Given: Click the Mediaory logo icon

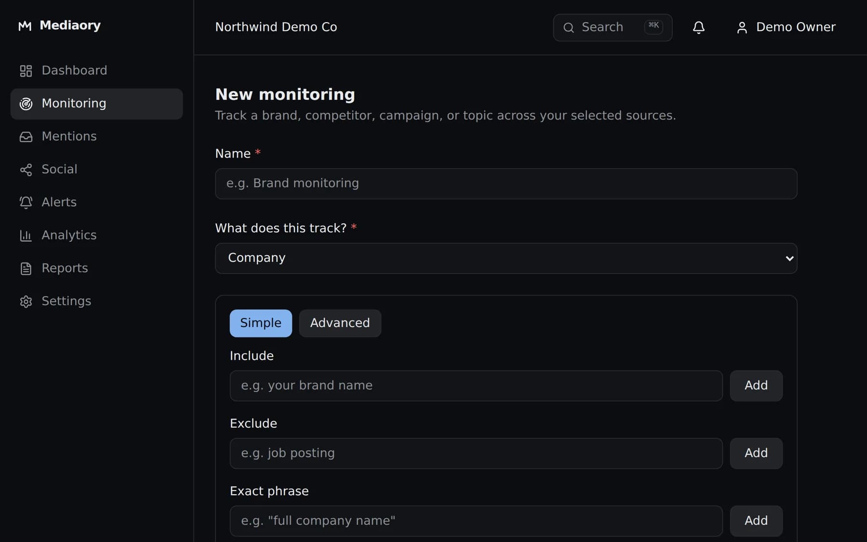Looking at the screenshot, I should coord(25,26).
